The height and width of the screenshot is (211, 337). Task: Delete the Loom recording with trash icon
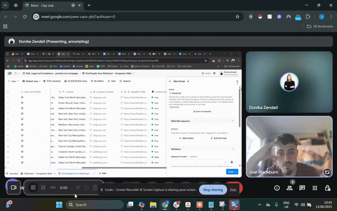(x=95, y=188)
